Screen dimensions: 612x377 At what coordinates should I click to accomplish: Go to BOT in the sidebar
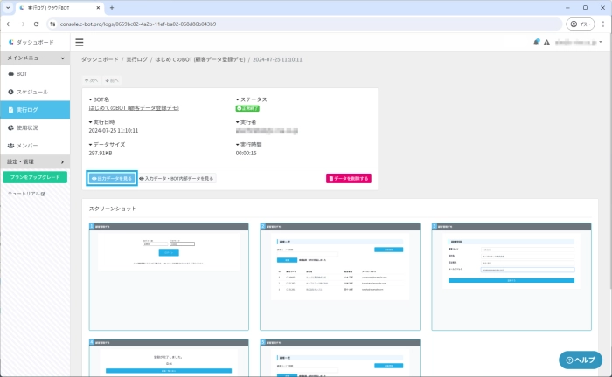point(22,74)
